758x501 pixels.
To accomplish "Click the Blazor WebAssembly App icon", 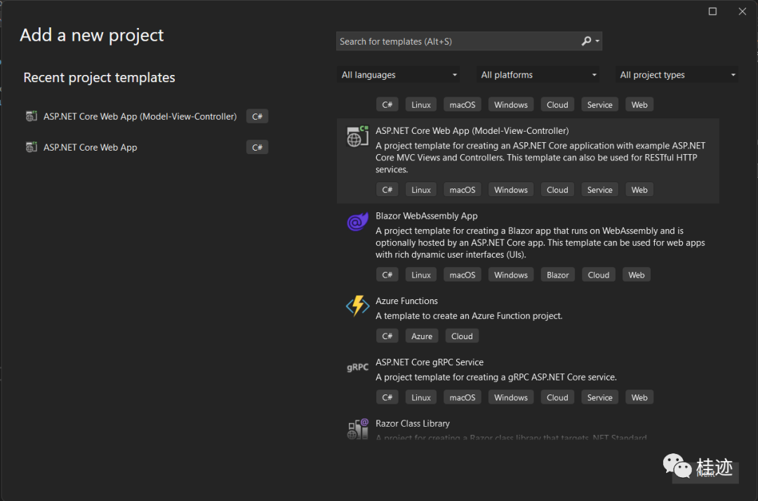I will [358, 222].
